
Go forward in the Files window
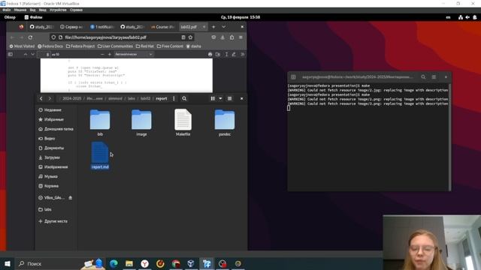point(50,98)
